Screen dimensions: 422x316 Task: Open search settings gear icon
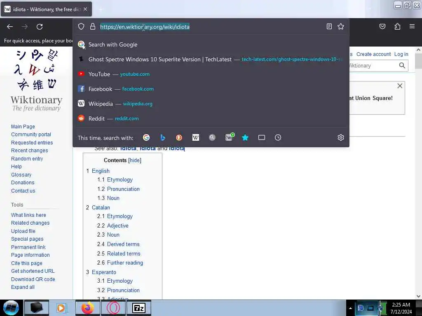tap(341, 137)
